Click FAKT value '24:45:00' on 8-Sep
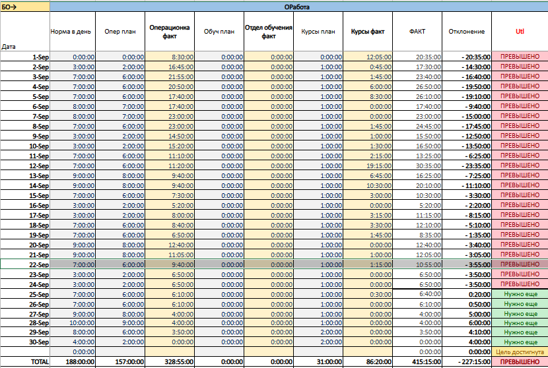548x368 pixels. (417, 126)
